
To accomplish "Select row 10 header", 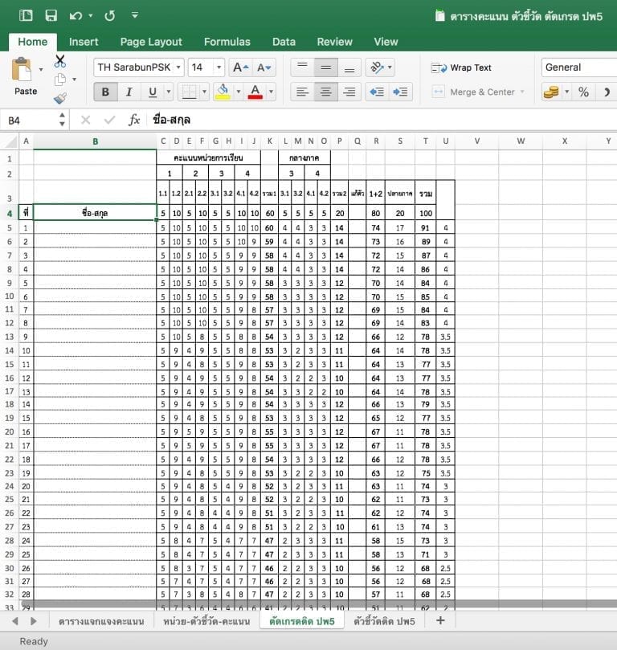I will (x=9, y=296).
